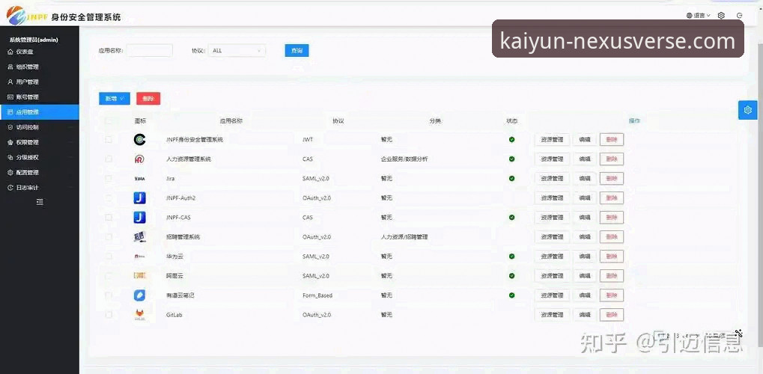Click the green status icon for 阿里云

[512, 276]
